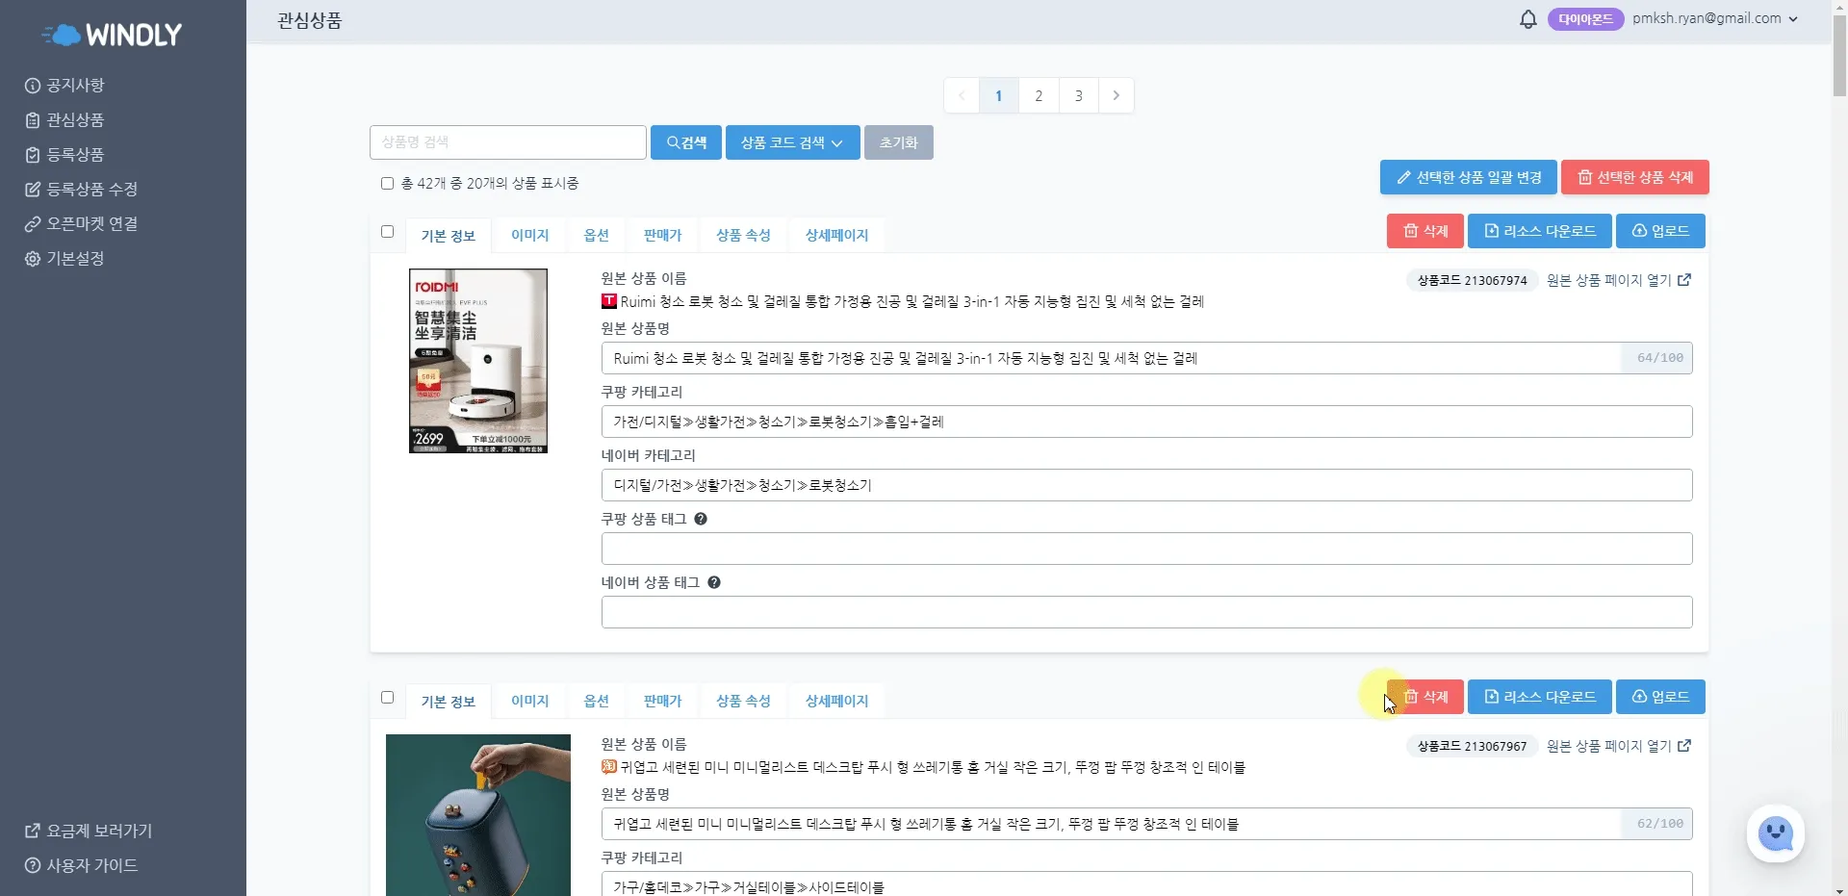
Task: Open 등록상품 수정 from the sidebar
Action: tap(82, 190)
